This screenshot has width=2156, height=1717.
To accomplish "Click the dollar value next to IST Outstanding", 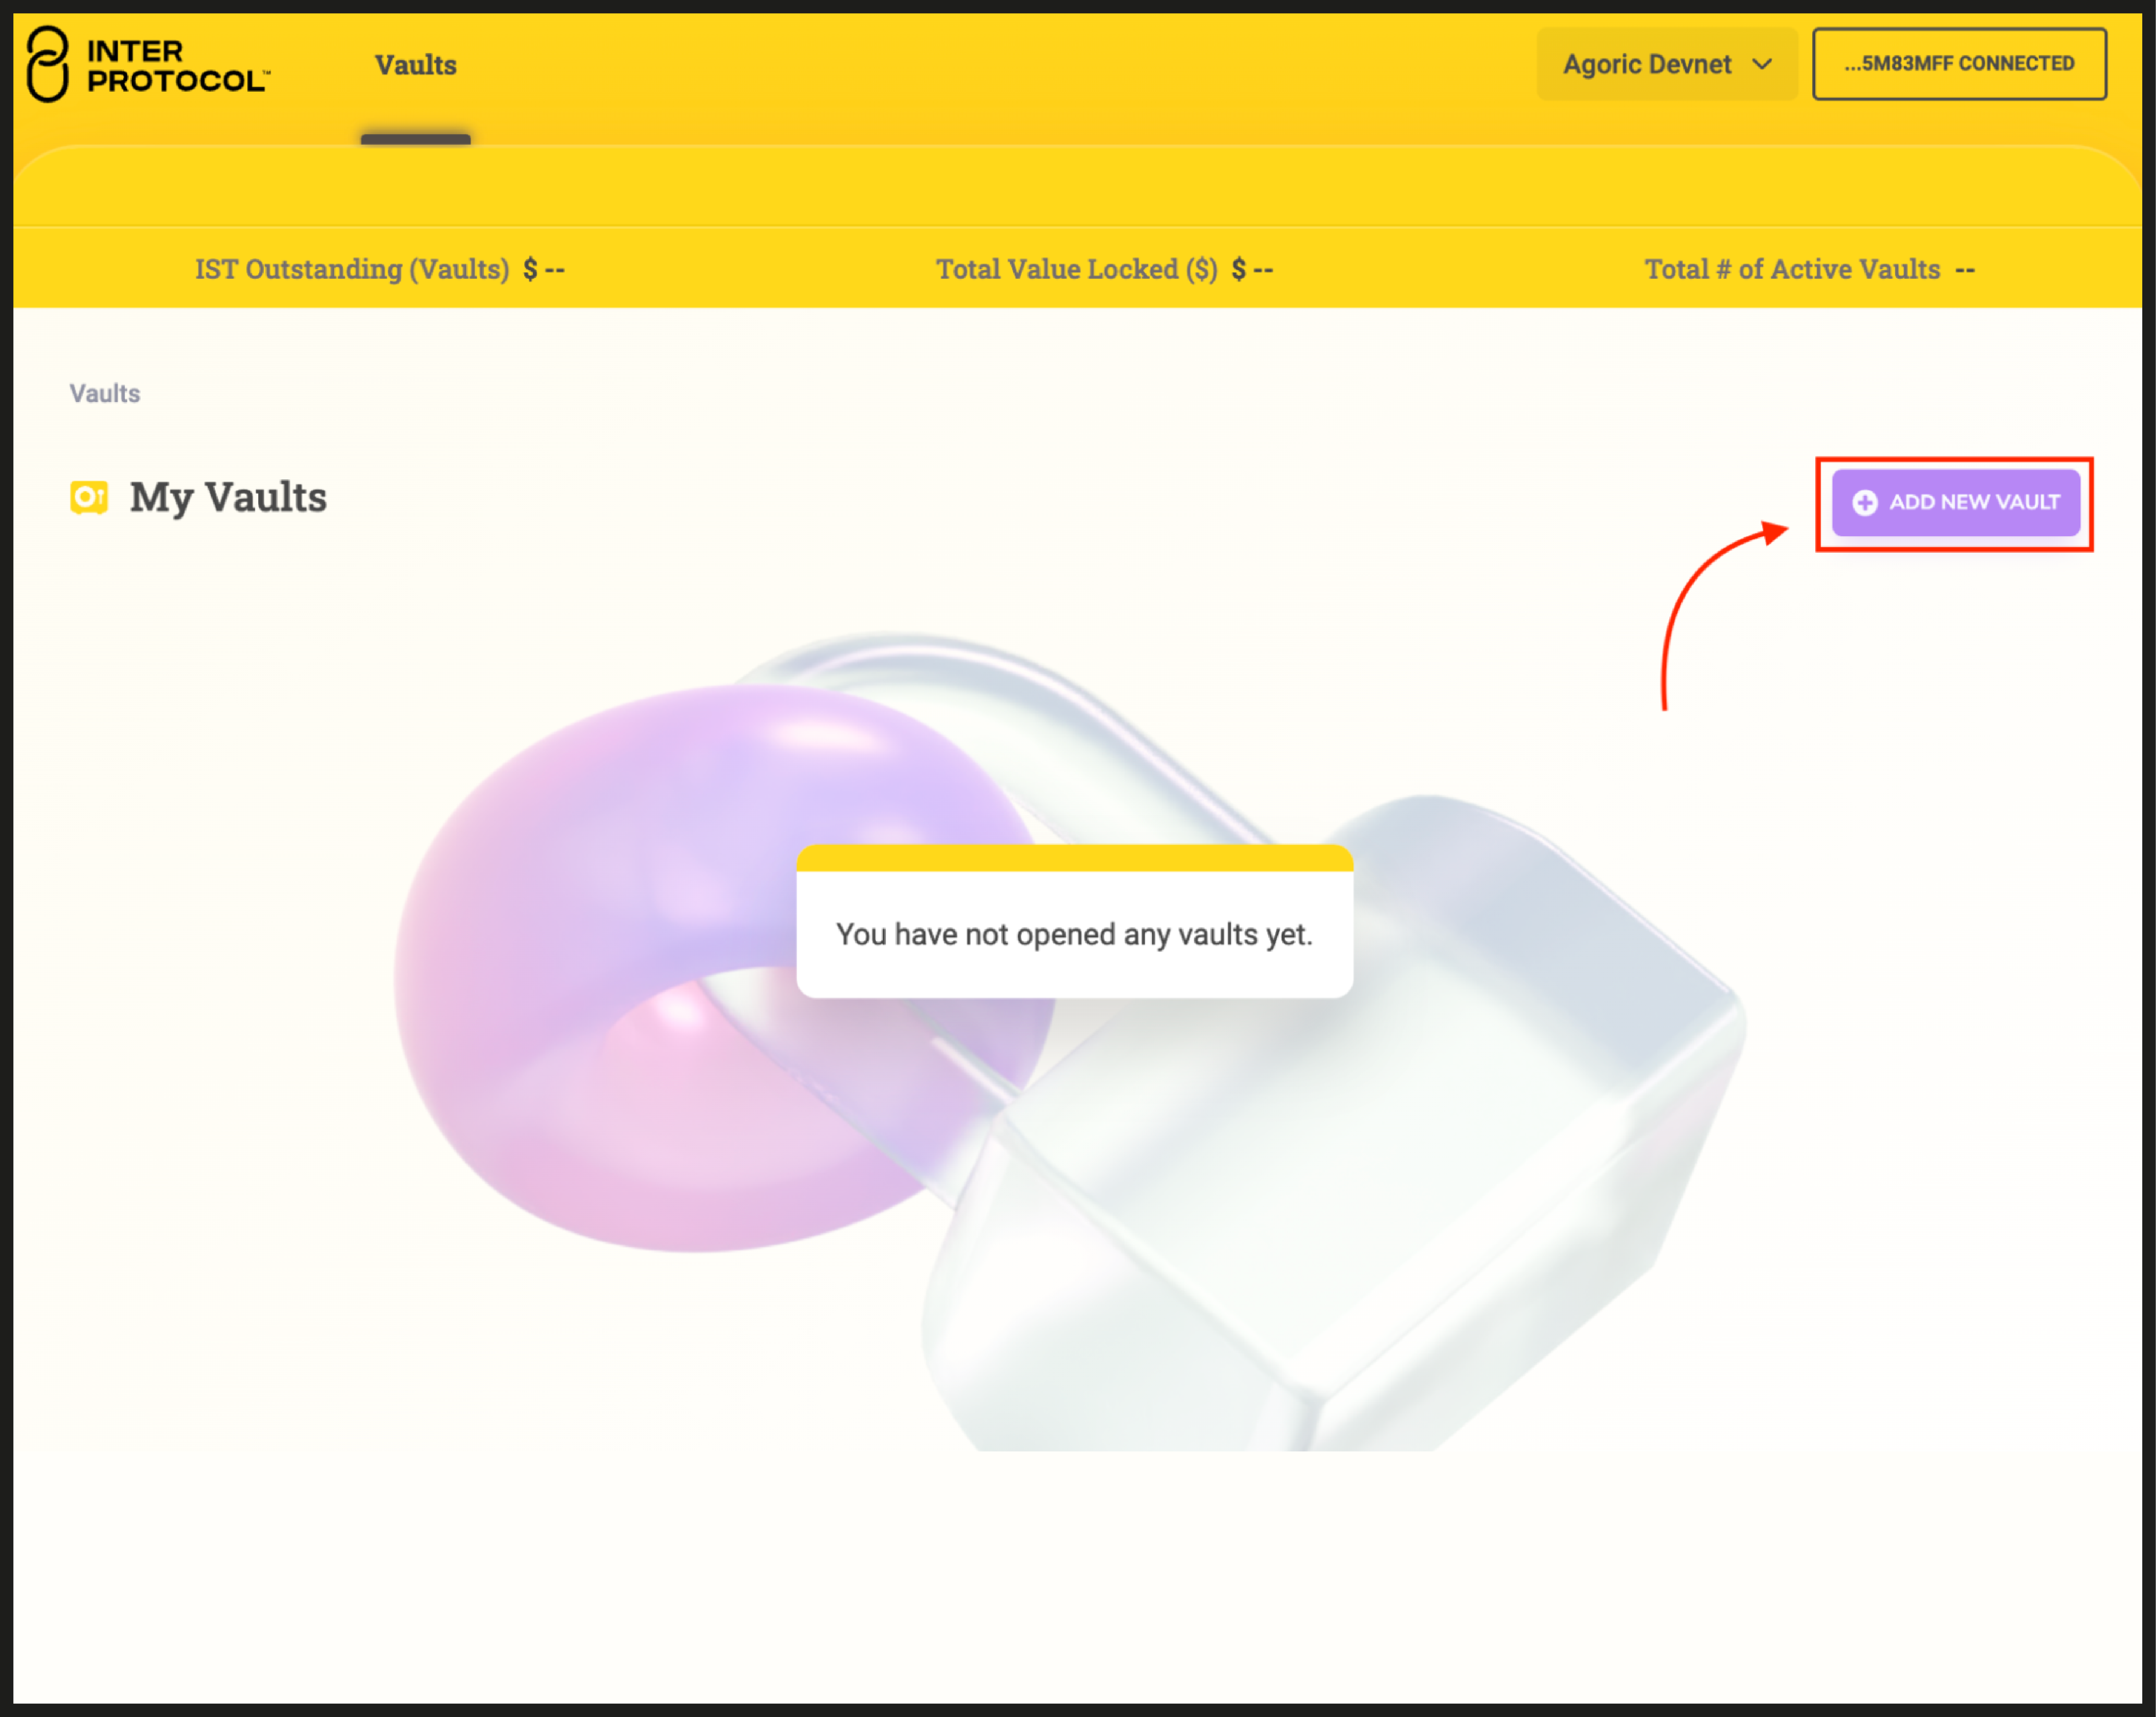I will point(544,269).
